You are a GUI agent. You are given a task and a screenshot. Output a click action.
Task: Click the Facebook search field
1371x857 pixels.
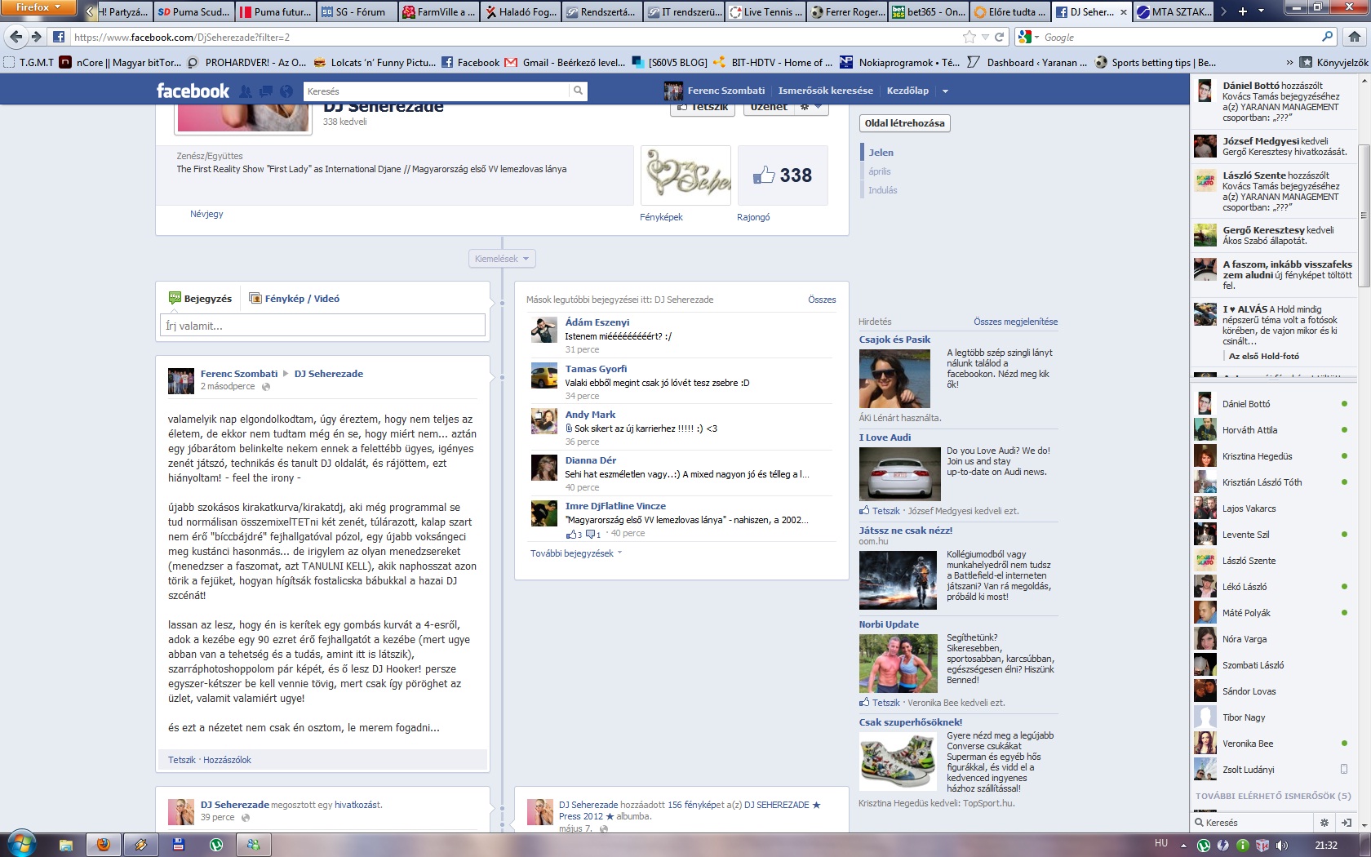(436, 91)
